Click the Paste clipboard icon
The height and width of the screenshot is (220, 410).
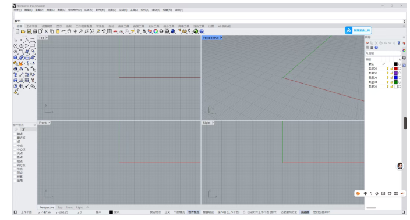tap(58, 31)
